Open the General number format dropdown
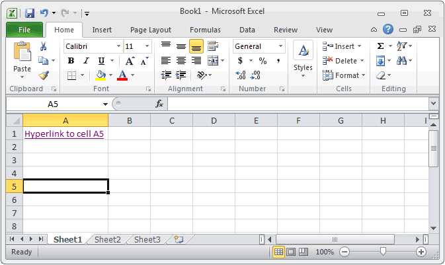The image size is (445, 265). 280,46
